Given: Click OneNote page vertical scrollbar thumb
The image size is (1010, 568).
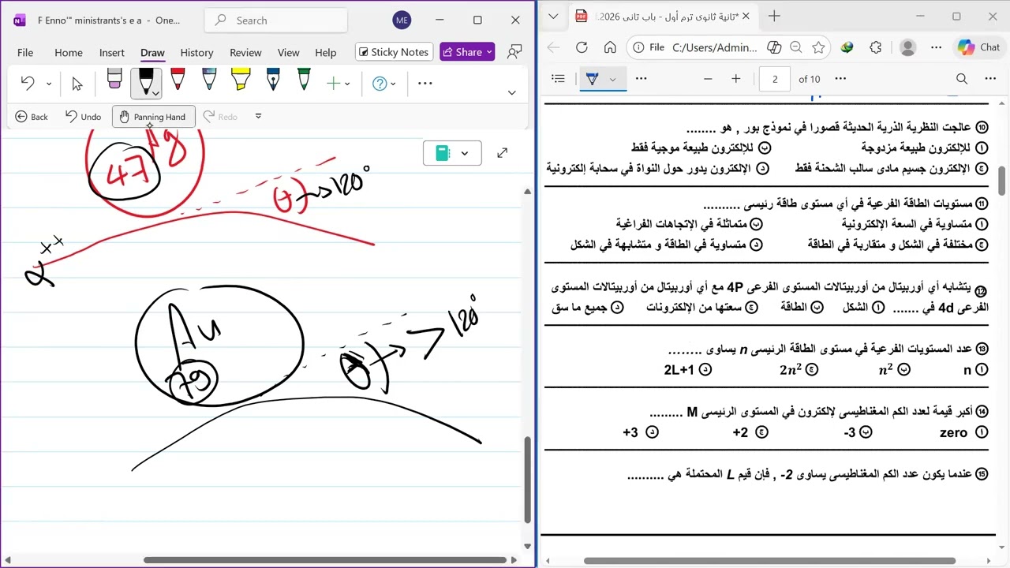Looking at the screenshot, I should (527, 480).
